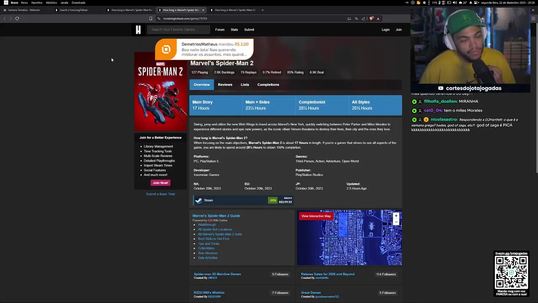Open All Marvel's Spider-Man 2 Suits link
The width and height of the screenshot is (538, 303).
pyautogui.click(x=220, y=234)
